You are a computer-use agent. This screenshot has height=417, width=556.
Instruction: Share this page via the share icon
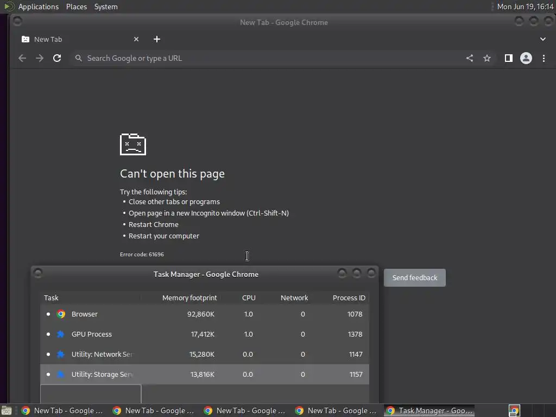tap(470, 58)
